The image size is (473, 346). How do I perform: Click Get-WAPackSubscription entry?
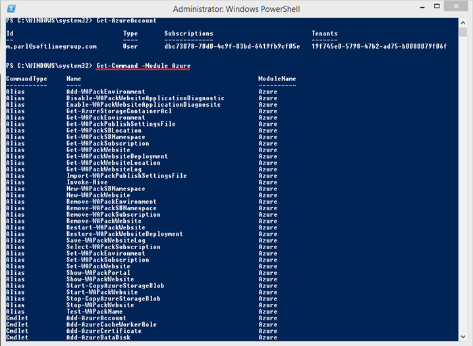tap(107, 144)
